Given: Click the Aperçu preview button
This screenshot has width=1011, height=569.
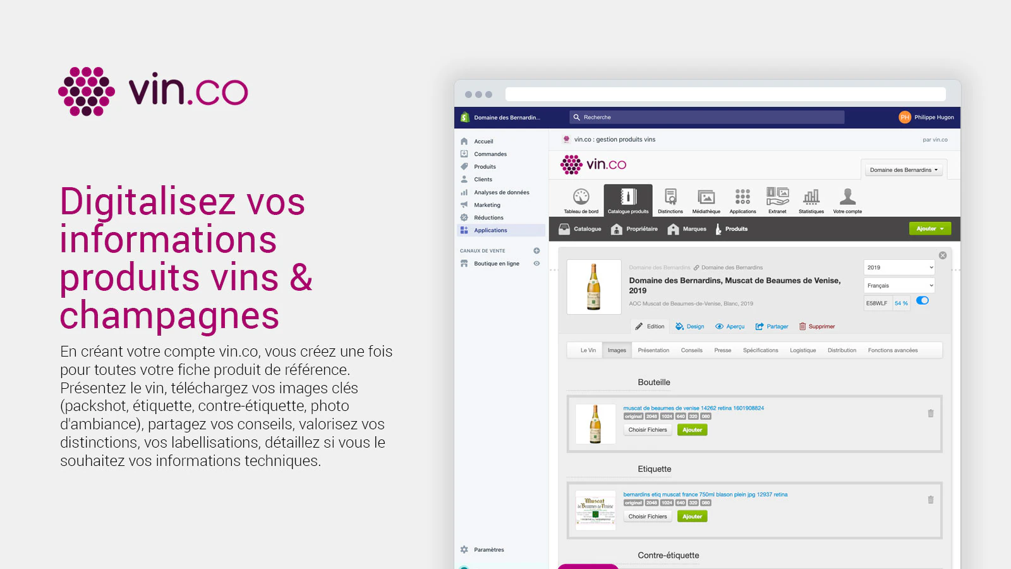Looking at the screenshot, I should (x=730, y=327).
